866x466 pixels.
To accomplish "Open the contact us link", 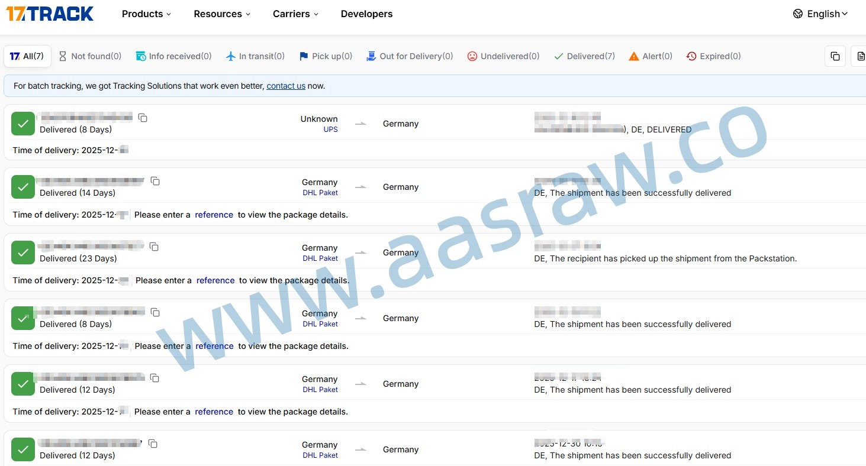I will pyautogui.click(x=286, y=86).
